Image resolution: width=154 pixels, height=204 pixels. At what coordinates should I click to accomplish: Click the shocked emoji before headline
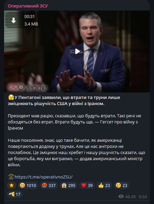[x=11, y=98]
